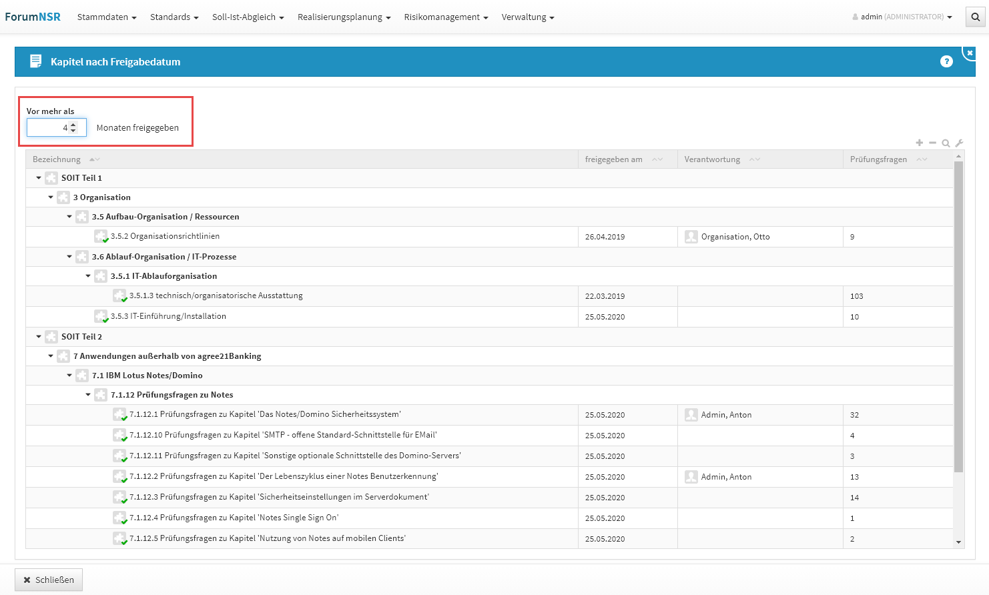Click the search magnifier in top navbar
Image resolution: width=989 pixels, height=595 pixels.
coord(975,17)
